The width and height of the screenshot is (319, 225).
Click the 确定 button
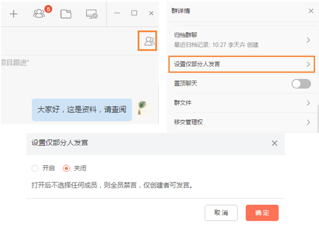click(262, 212)
